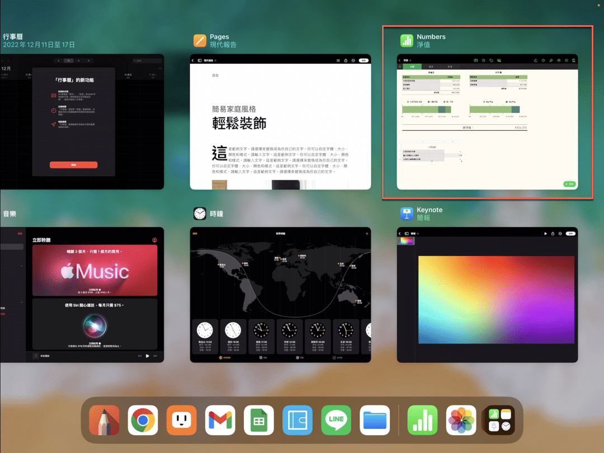This screenshot has height=453, width=604.
Task: Tap the Keynote app icon label
Action: coord(430,210)
